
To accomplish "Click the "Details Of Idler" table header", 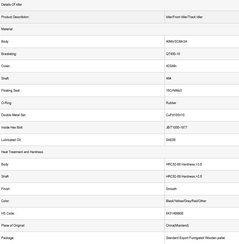I will [x=12, y=5].
